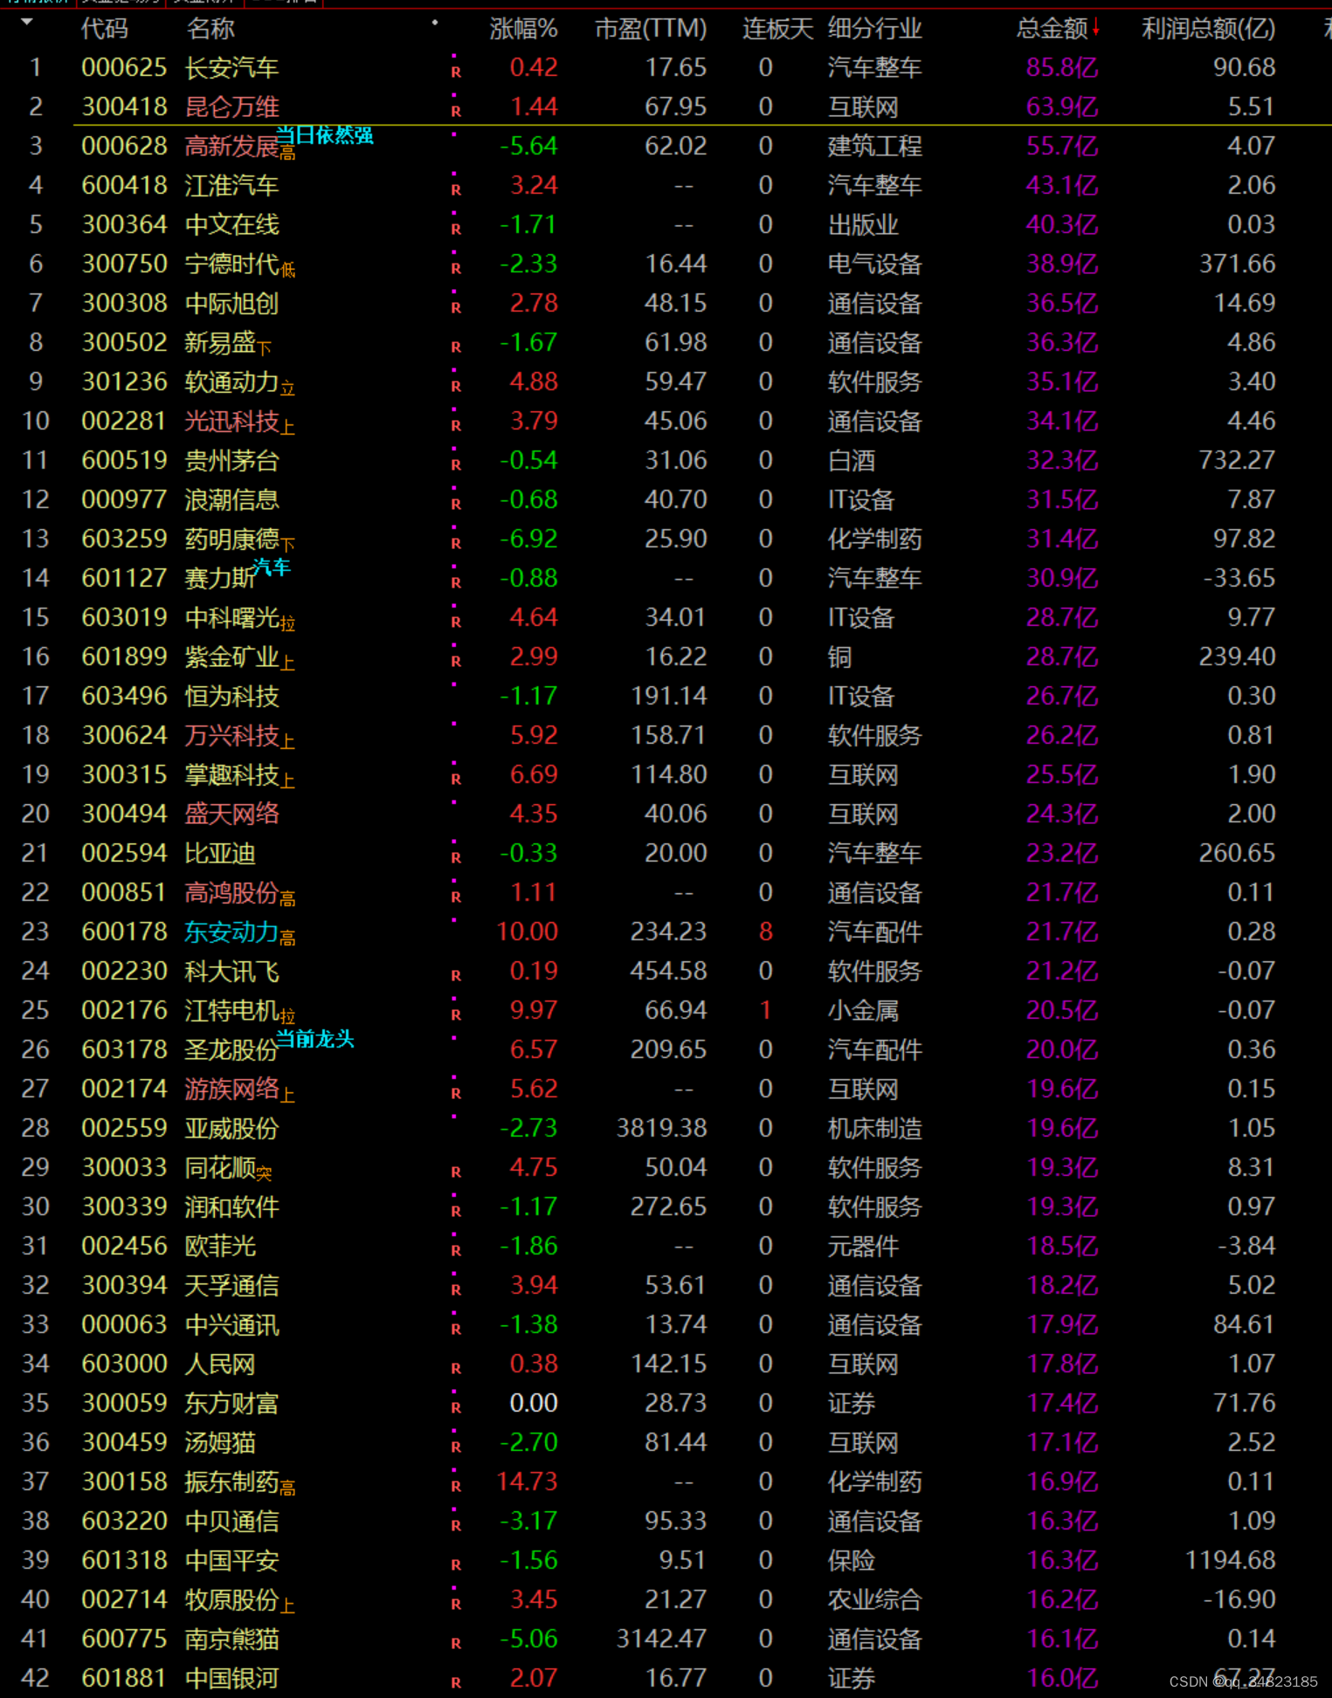Click 0.00 gain value of 东方财富

click(534, 1403)
